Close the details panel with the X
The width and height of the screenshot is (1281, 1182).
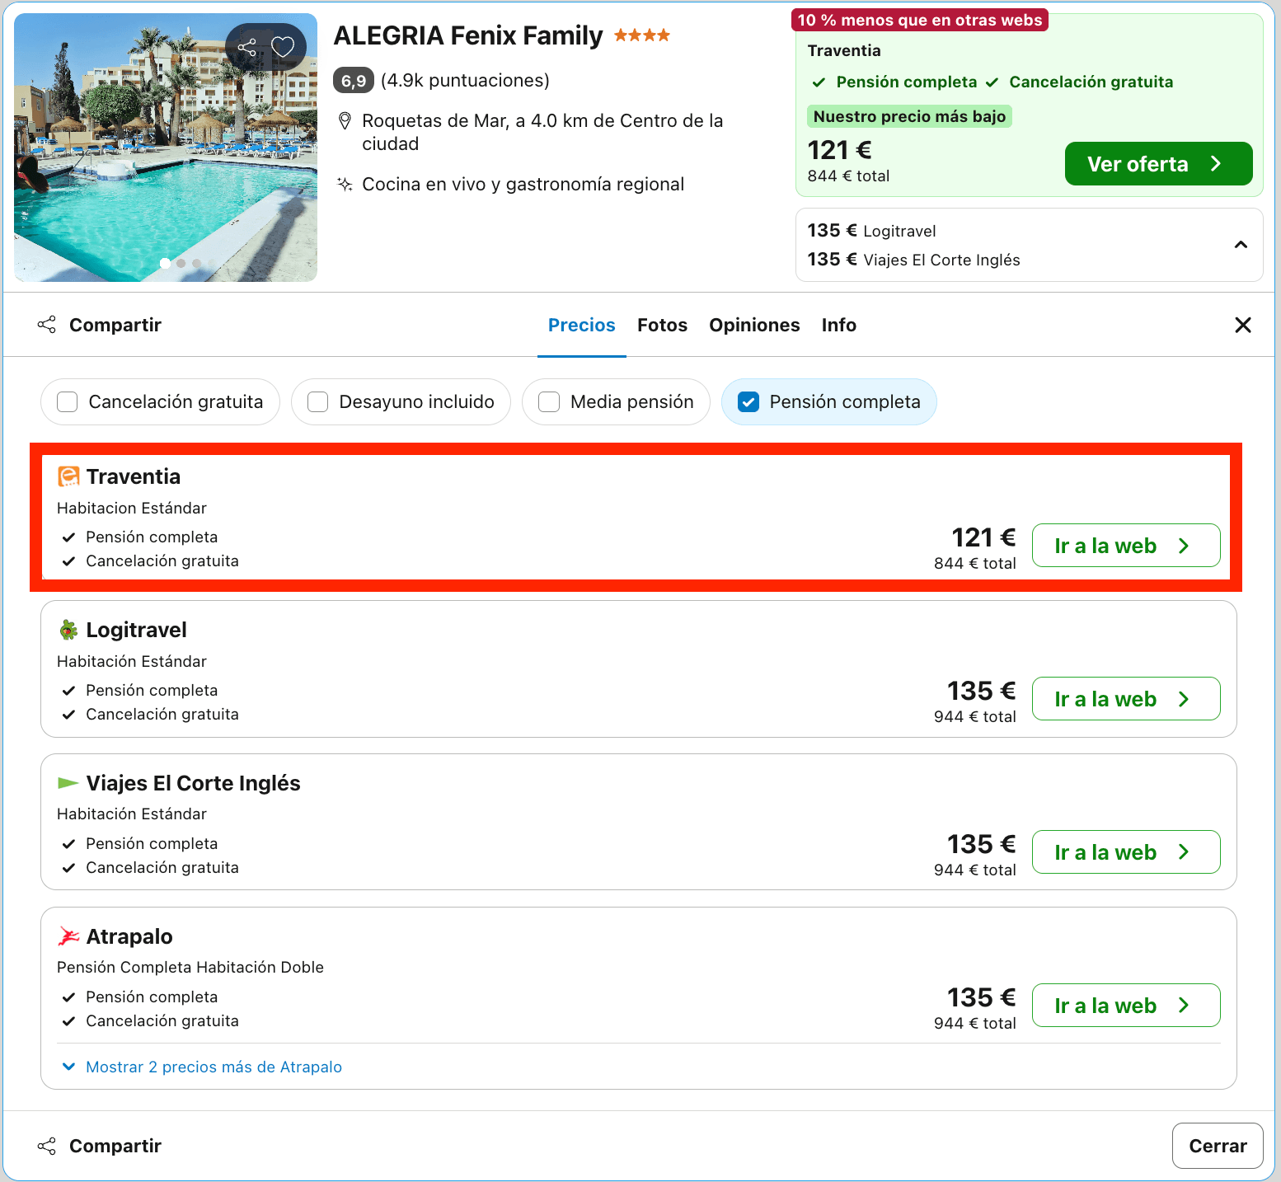tap(1243, 325)
